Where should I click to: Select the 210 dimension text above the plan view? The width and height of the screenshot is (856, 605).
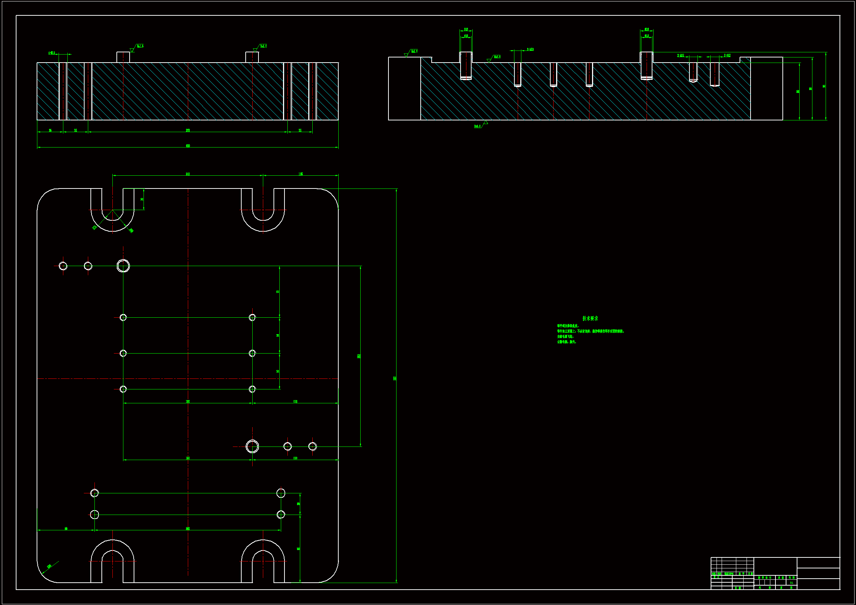[187, 174]
